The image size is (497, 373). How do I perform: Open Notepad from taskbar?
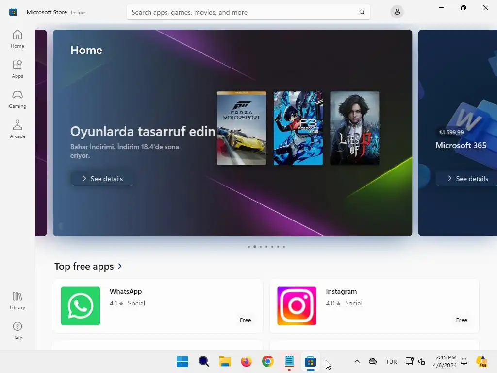click(289, 361)
